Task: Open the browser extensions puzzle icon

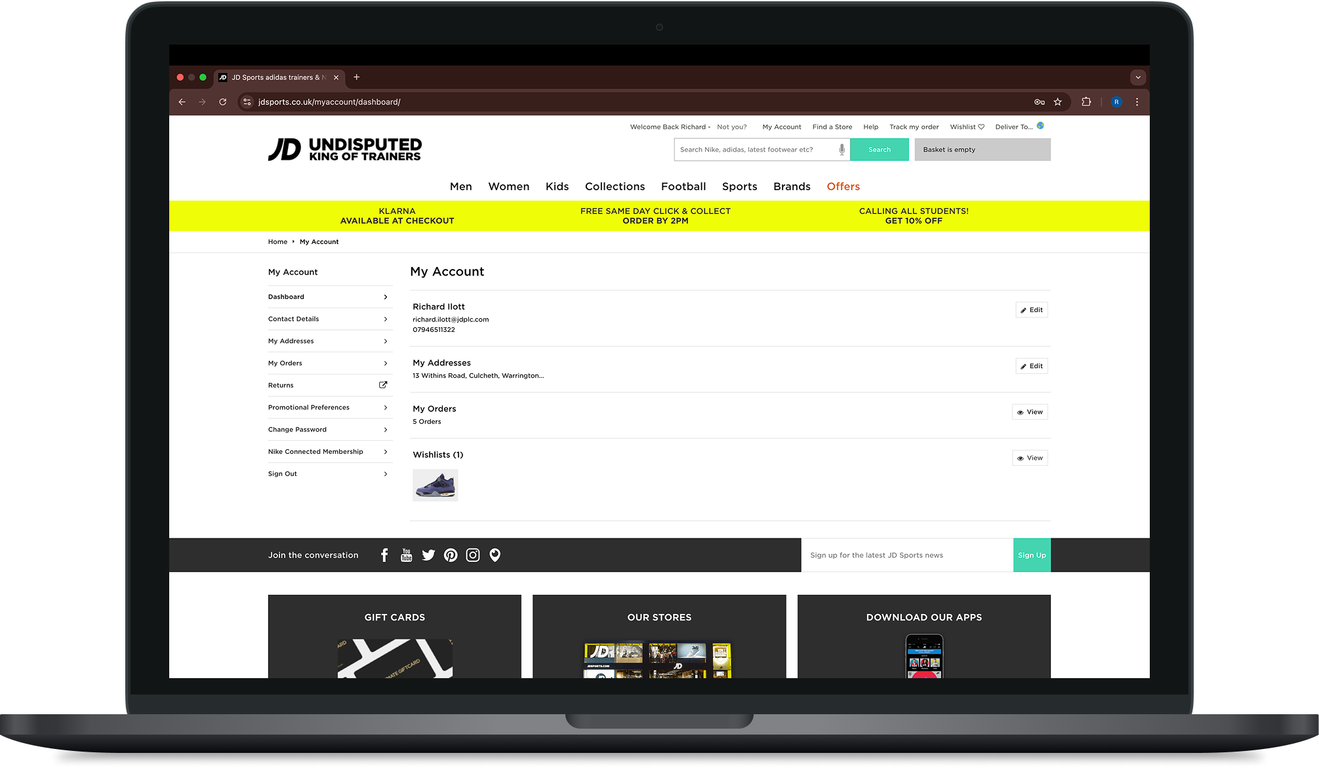Action: [x=1086, y=102]
